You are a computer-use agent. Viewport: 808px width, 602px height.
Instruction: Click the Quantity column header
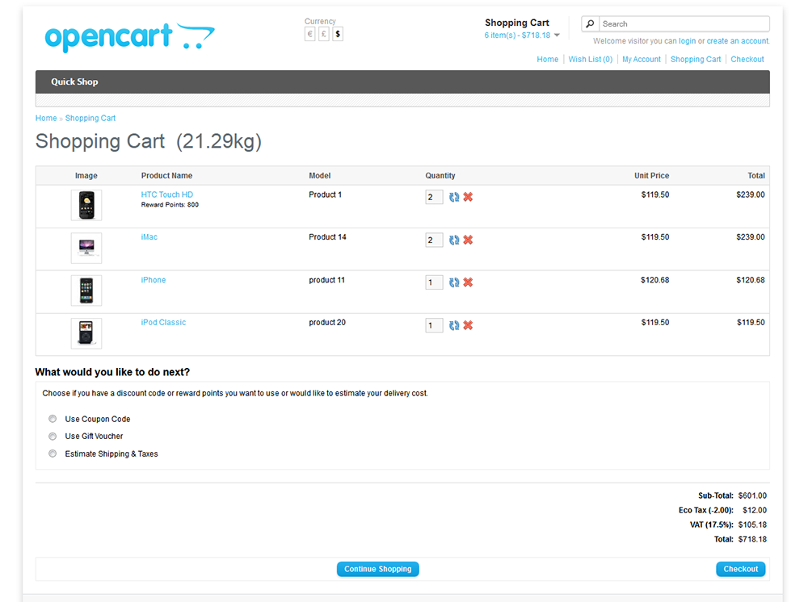click(440, 175)
